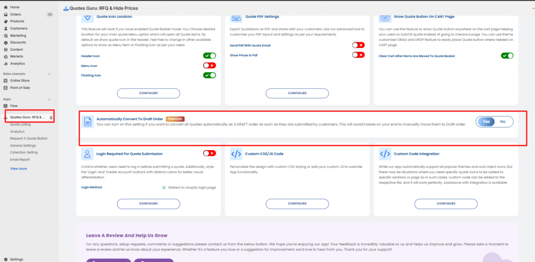Select No for auto draft order
535x262 pixels.
(503, 122)
